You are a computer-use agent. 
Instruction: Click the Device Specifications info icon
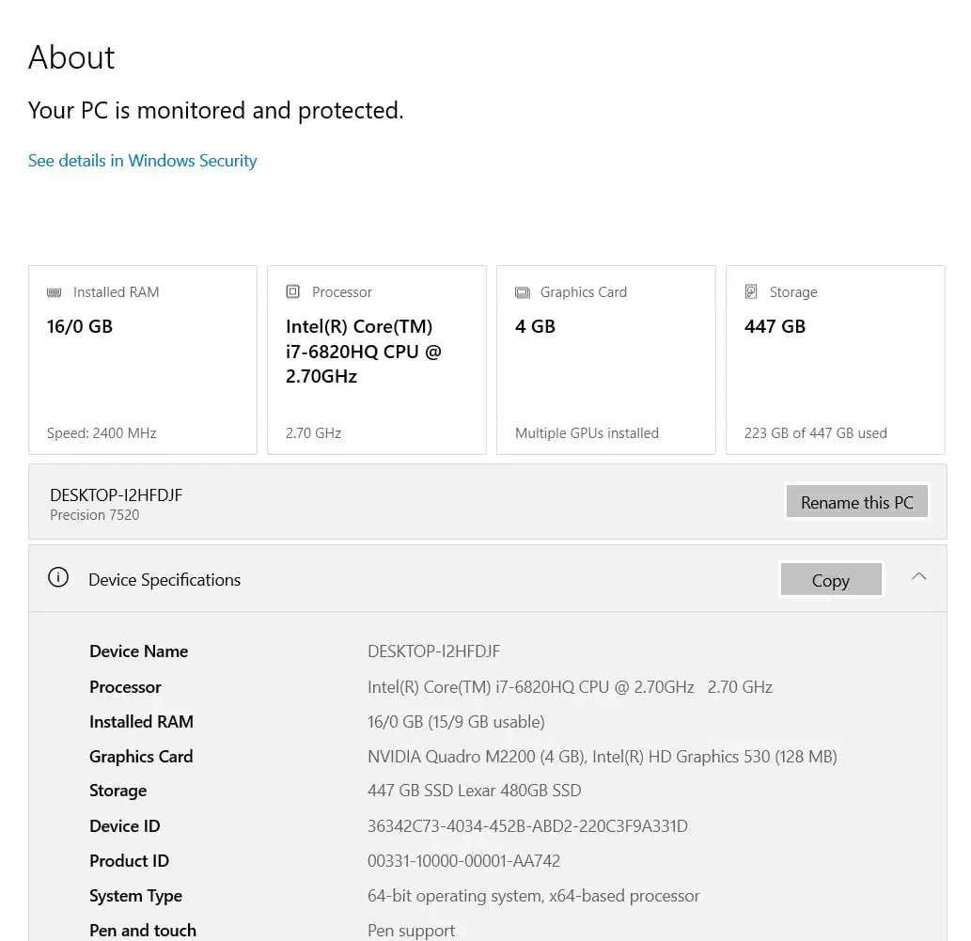pyautogui.click(x=58, y=578)
